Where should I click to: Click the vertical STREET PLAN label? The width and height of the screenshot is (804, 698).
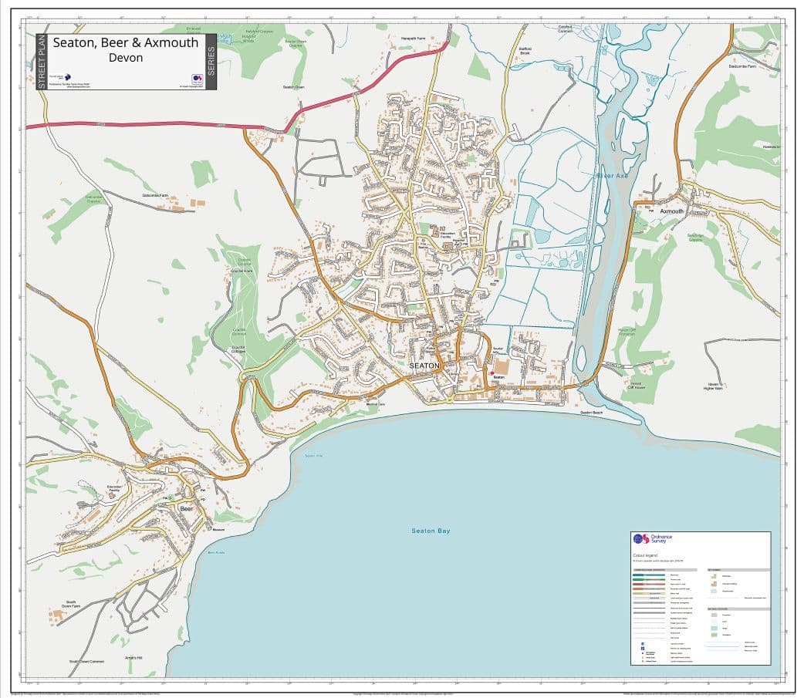click(42, 62)
